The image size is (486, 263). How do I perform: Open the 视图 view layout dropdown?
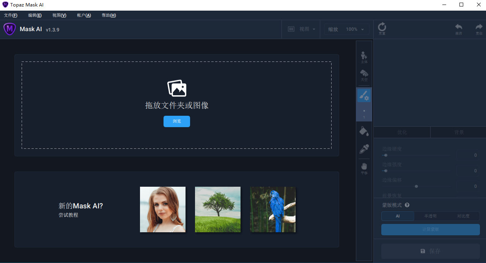click(302, 29)
